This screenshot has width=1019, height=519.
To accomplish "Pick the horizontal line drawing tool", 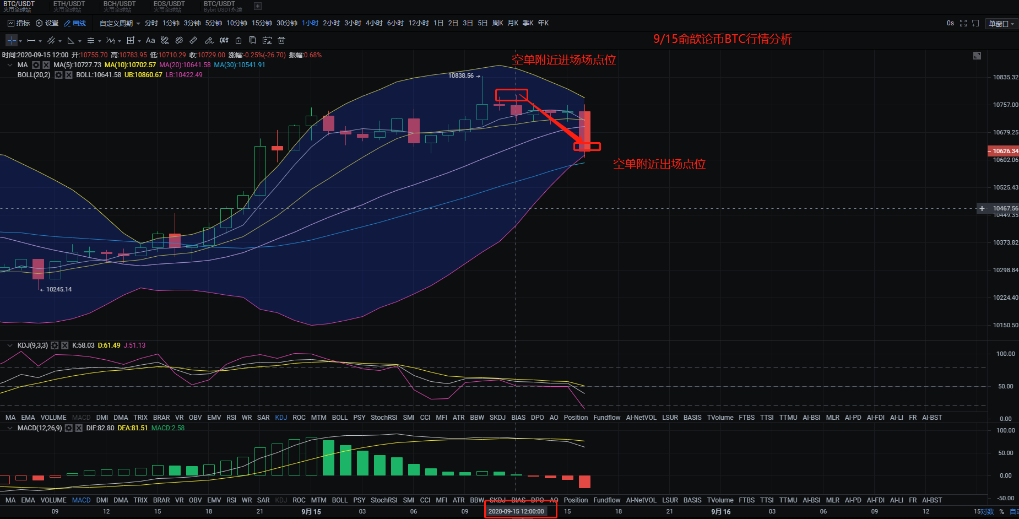I will point(31,40).
